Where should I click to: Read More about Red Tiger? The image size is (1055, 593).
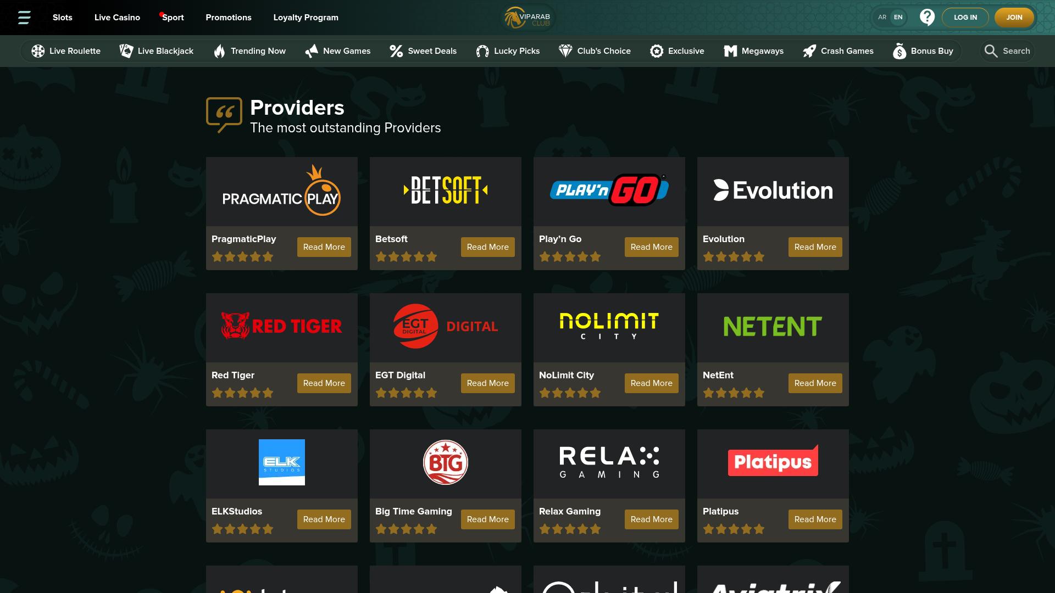[324, 383]
